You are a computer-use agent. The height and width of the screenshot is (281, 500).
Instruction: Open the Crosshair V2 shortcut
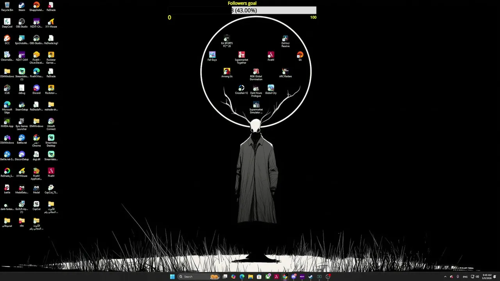click(x=241, y=90)
